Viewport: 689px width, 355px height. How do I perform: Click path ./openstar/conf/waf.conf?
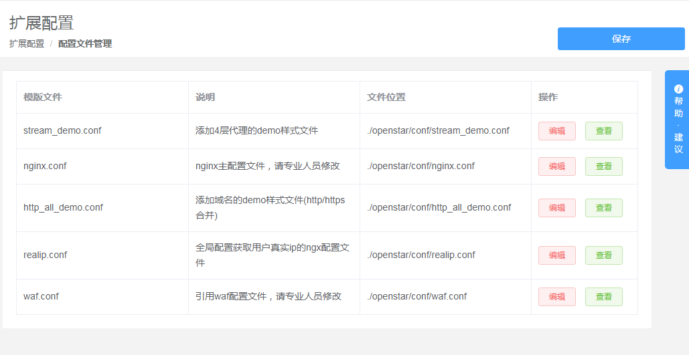[x=416, y=297]
